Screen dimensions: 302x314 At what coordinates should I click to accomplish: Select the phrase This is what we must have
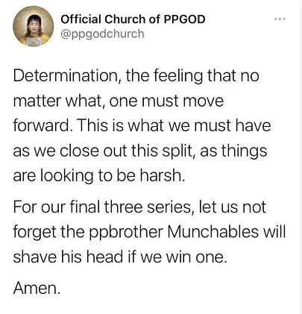pos(174,125)
